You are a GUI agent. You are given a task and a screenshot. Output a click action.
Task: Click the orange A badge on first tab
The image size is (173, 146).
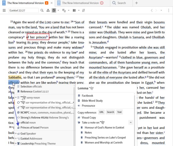point(47,3)
